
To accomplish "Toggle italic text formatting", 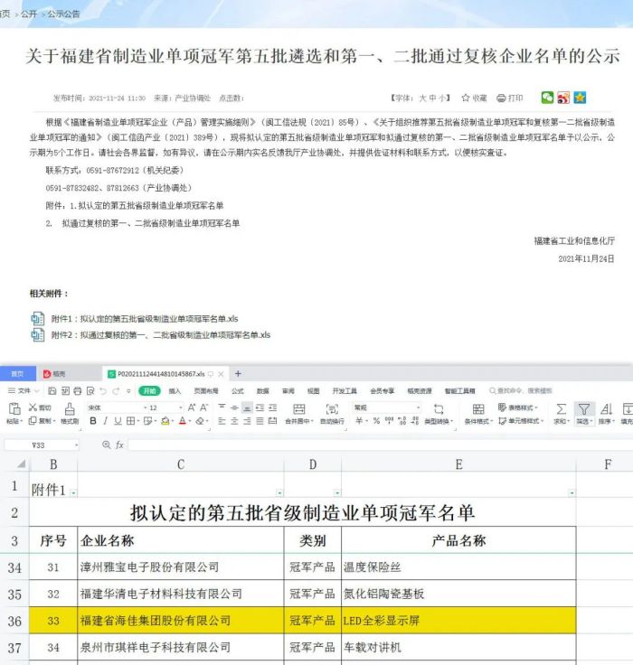I will tap(105, 421).
